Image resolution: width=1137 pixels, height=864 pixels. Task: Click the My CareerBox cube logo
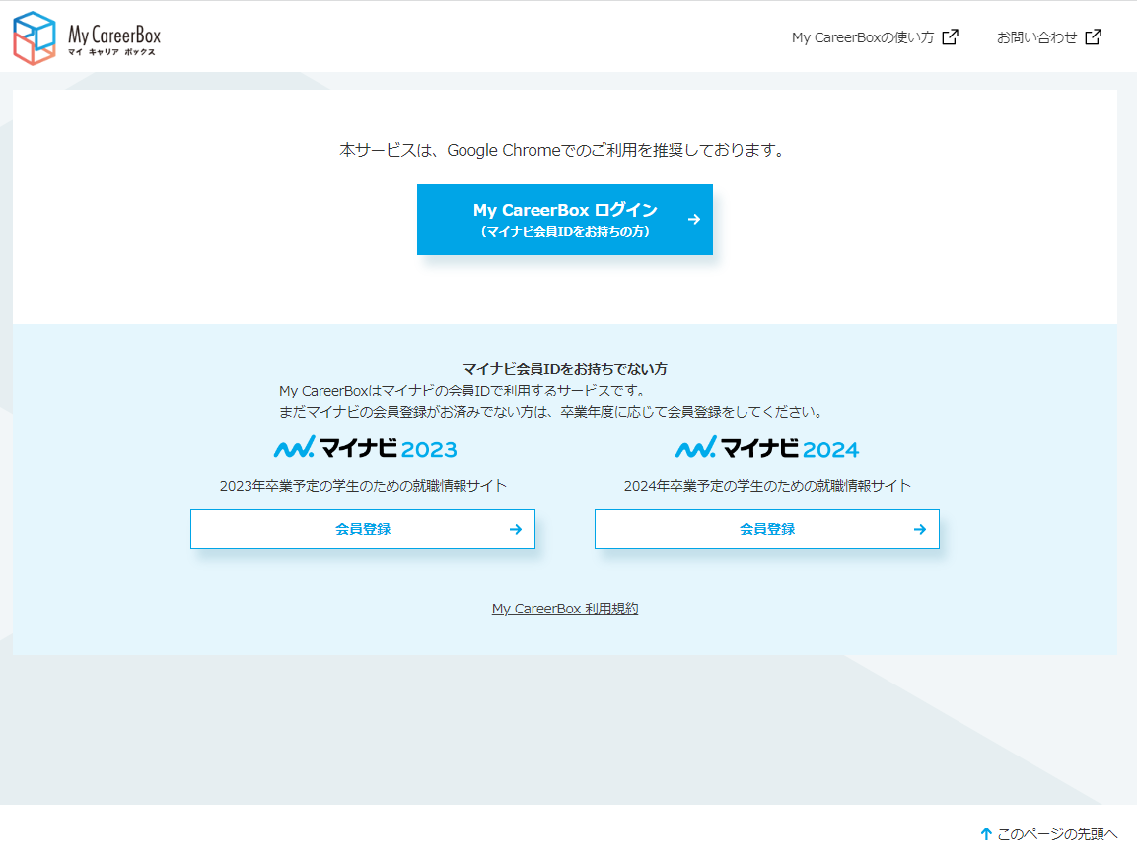click(35, 37)
